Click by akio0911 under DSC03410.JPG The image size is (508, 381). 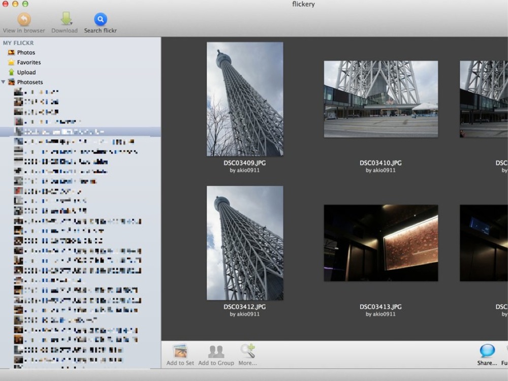click(x=380, y=170)
